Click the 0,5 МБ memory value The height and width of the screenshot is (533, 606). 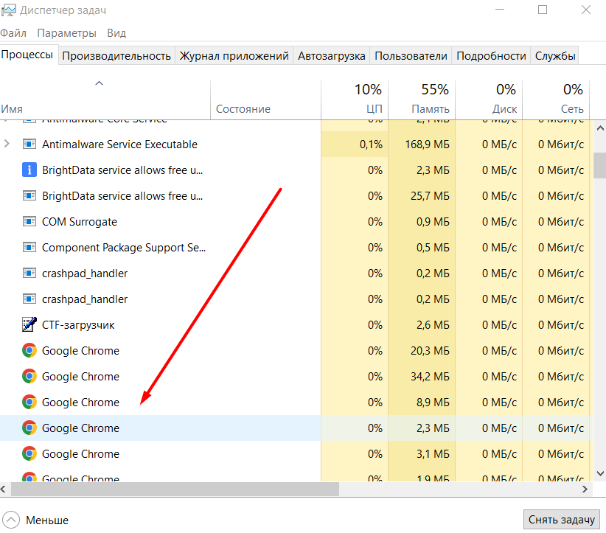point(433,248)
